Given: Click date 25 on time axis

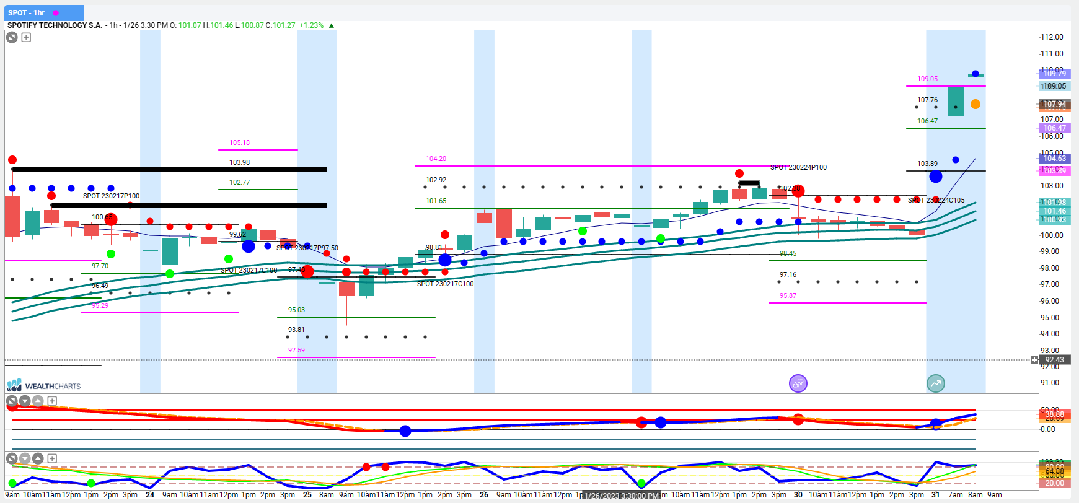Looking at the screenshot, I should pyautogui.click(x=307, y=495).
